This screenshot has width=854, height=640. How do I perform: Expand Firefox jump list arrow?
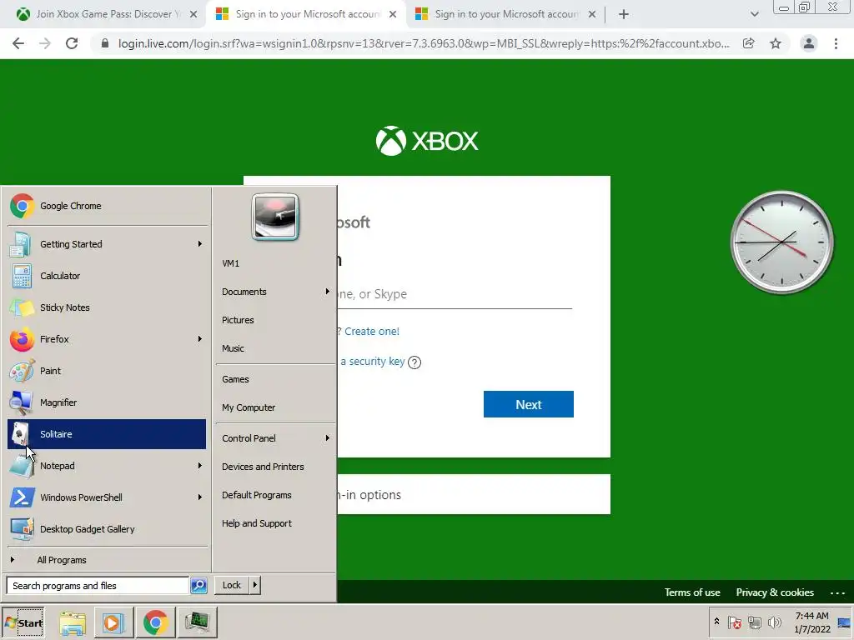pos(200,339)
